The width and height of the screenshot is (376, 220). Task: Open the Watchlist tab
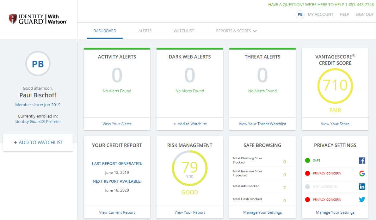coord(184,31)
